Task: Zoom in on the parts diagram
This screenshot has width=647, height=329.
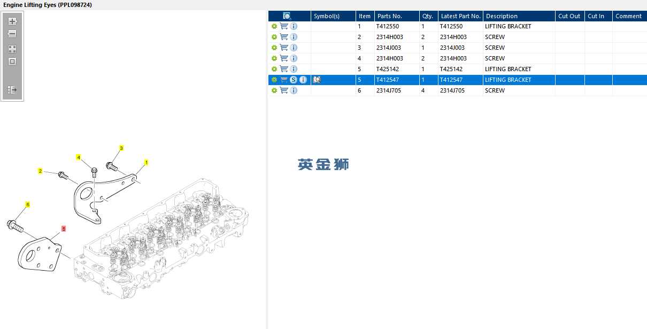Action: [12, 22]
